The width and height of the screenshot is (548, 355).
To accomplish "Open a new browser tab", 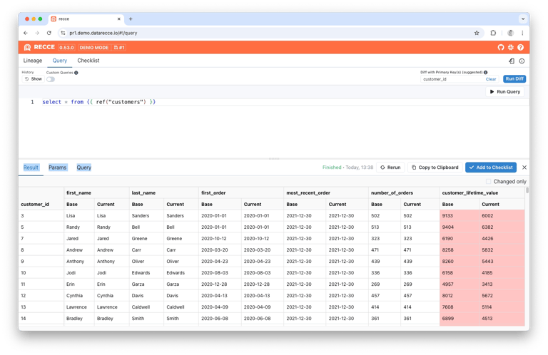I will coord(131,19).
